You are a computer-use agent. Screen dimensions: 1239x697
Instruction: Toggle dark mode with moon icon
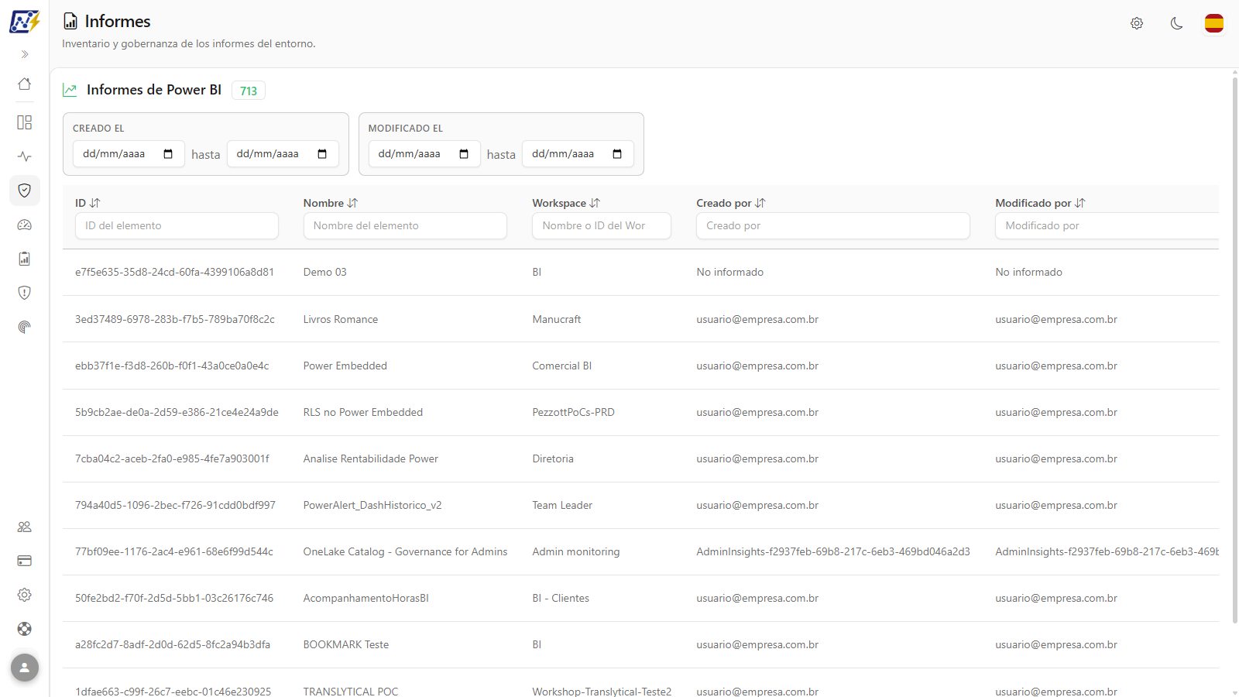pyautogui.click(x=1177, y=23)
